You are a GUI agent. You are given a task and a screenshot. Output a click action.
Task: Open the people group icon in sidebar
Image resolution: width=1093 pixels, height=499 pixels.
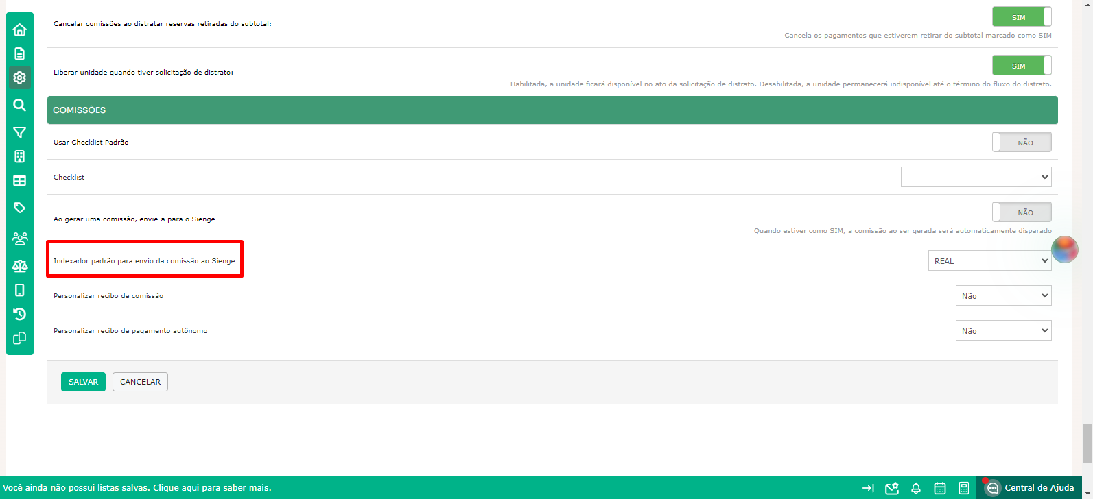tap(20, 239)
